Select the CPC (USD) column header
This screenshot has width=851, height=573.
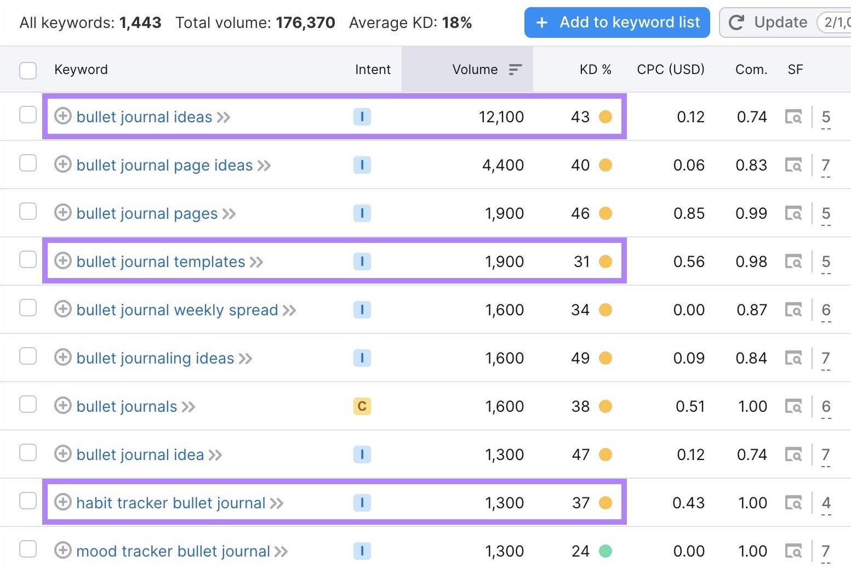click(670, 69)
